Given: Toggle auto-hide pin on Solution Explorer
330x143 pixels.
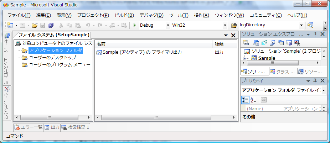Looking at the screenshot, I should point(315,34).
